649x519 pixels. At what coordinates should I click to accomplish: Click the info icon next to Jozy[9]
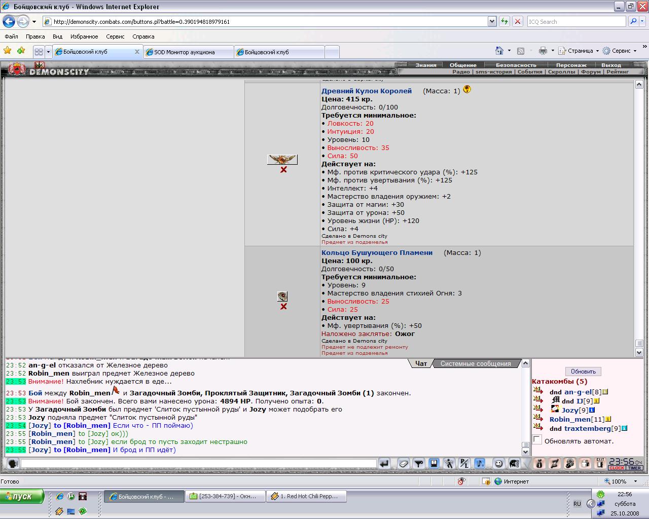coord(592,410)
